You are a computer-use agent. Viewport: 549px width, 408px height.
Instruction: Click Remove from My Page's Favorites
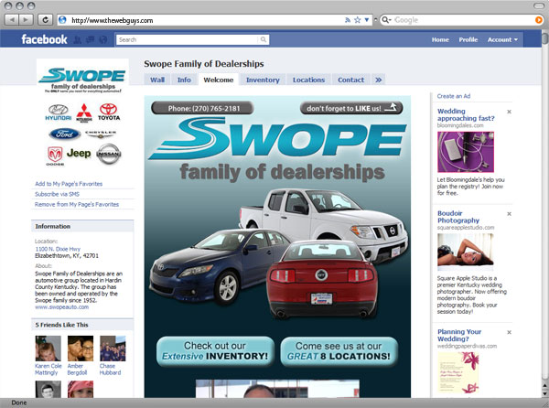pyautogui.click(x=77, y=204)
